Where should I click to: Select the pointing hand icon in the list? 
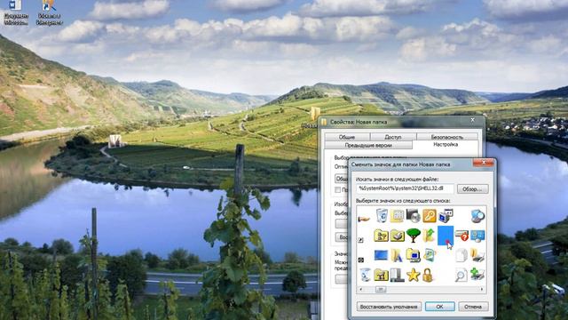tap(364, 219)
